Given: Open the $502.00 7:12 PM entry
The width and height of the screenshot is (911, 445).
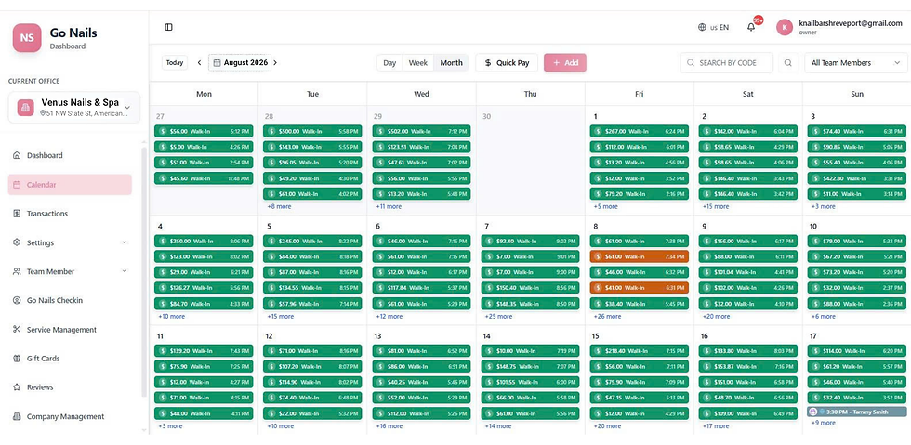Looking at the screenshot, I should (x=422, y=131).
